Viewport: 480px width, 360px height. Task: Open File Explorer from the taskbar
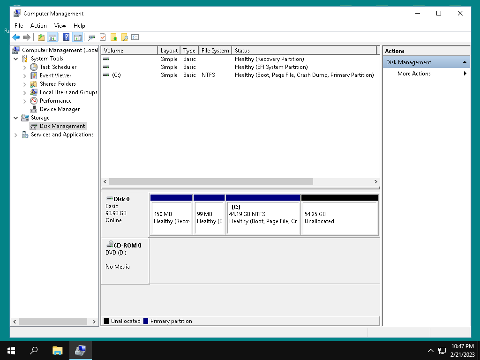click(x=57, y=350)
